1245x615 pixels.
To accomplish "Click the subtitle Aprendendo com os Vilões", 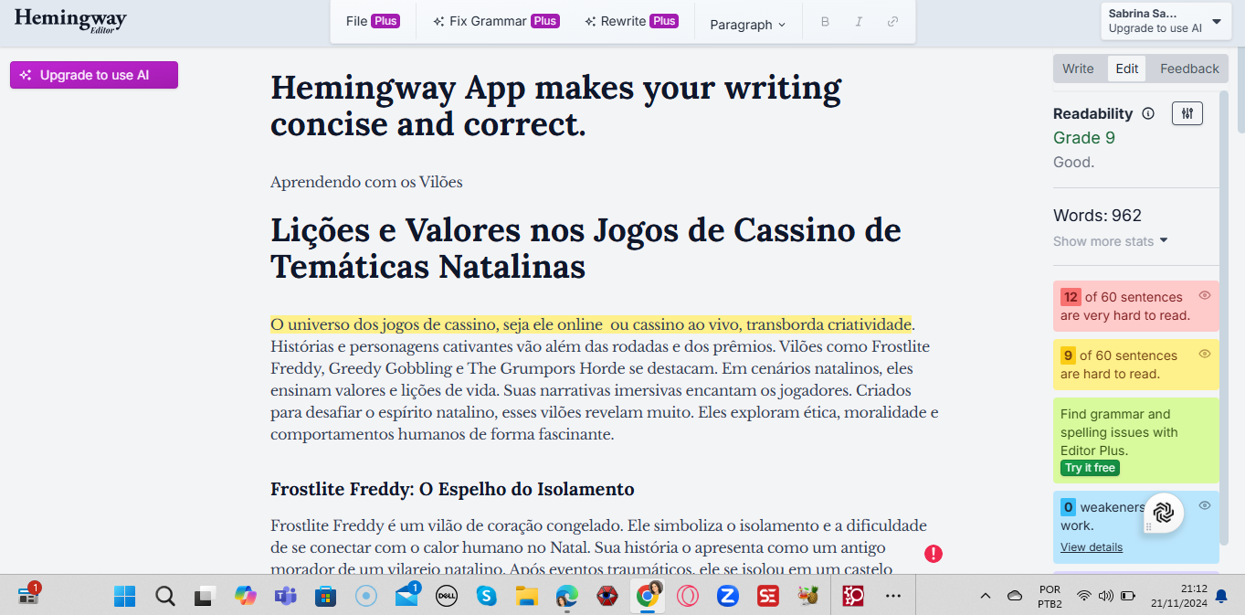I will [x=366, y=182].
